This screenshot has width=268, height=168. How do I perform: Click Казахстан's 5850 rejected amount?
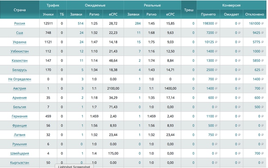point(258,60)
